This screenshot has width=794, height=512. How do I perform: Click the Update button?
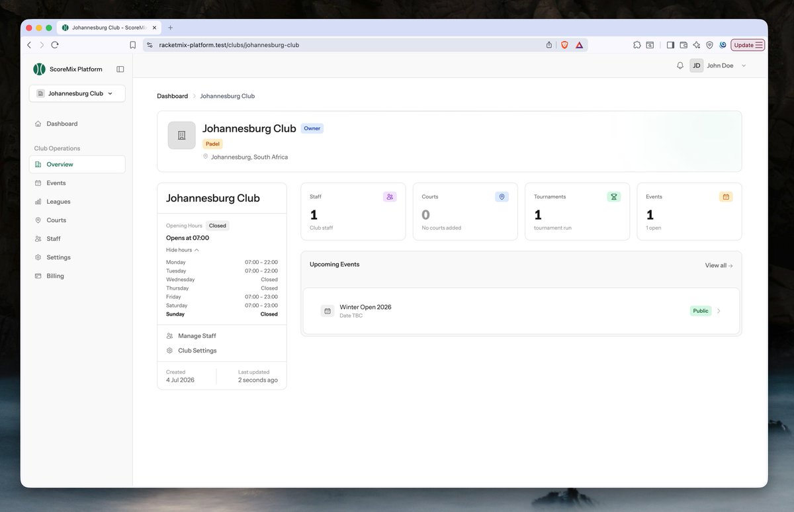tap(748, 45)
